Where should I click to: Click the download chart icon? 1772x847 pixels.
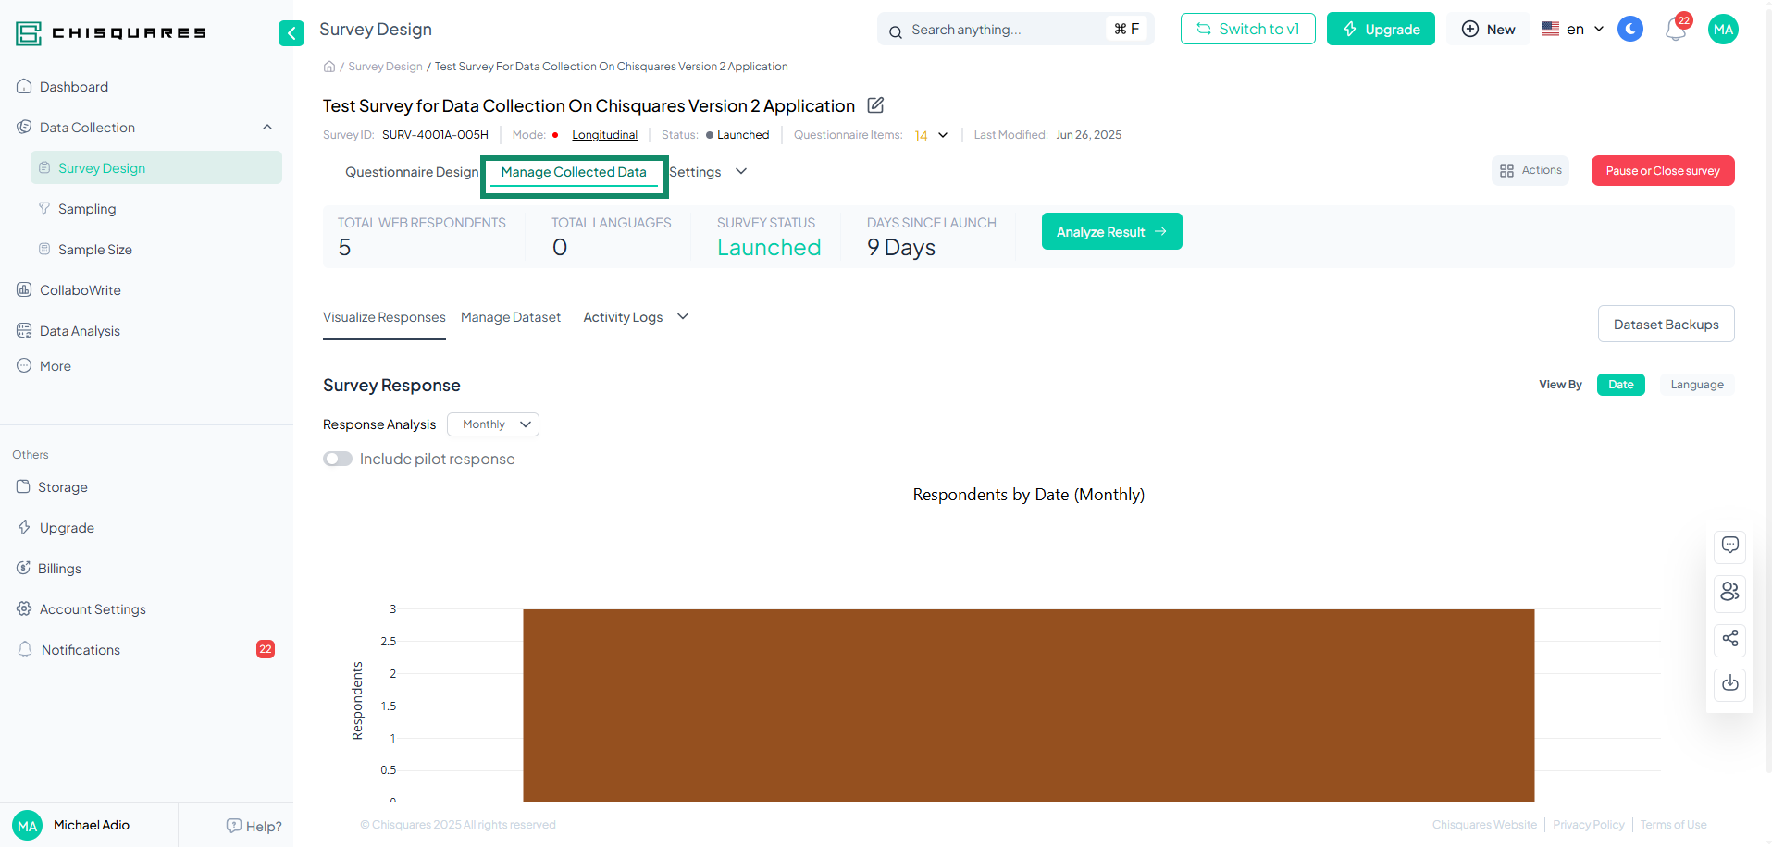(1729, 684)
